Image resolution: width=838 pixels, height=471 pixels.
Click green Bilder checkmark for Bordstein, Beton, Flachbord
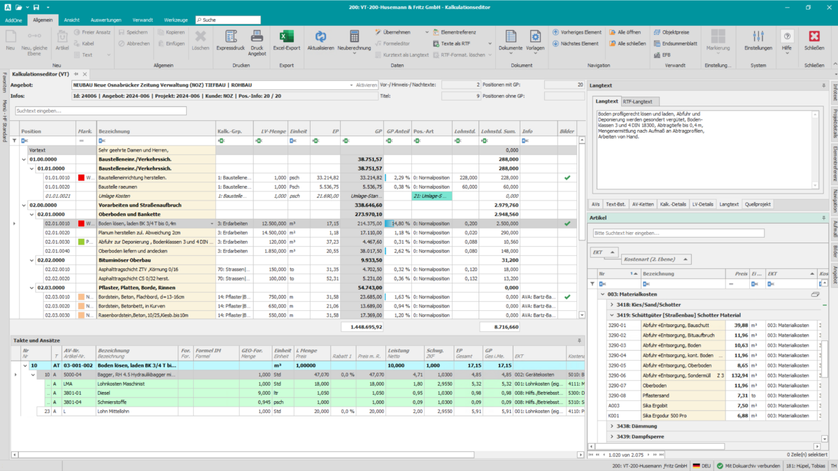pyautogui.click(x=567, y=297)
